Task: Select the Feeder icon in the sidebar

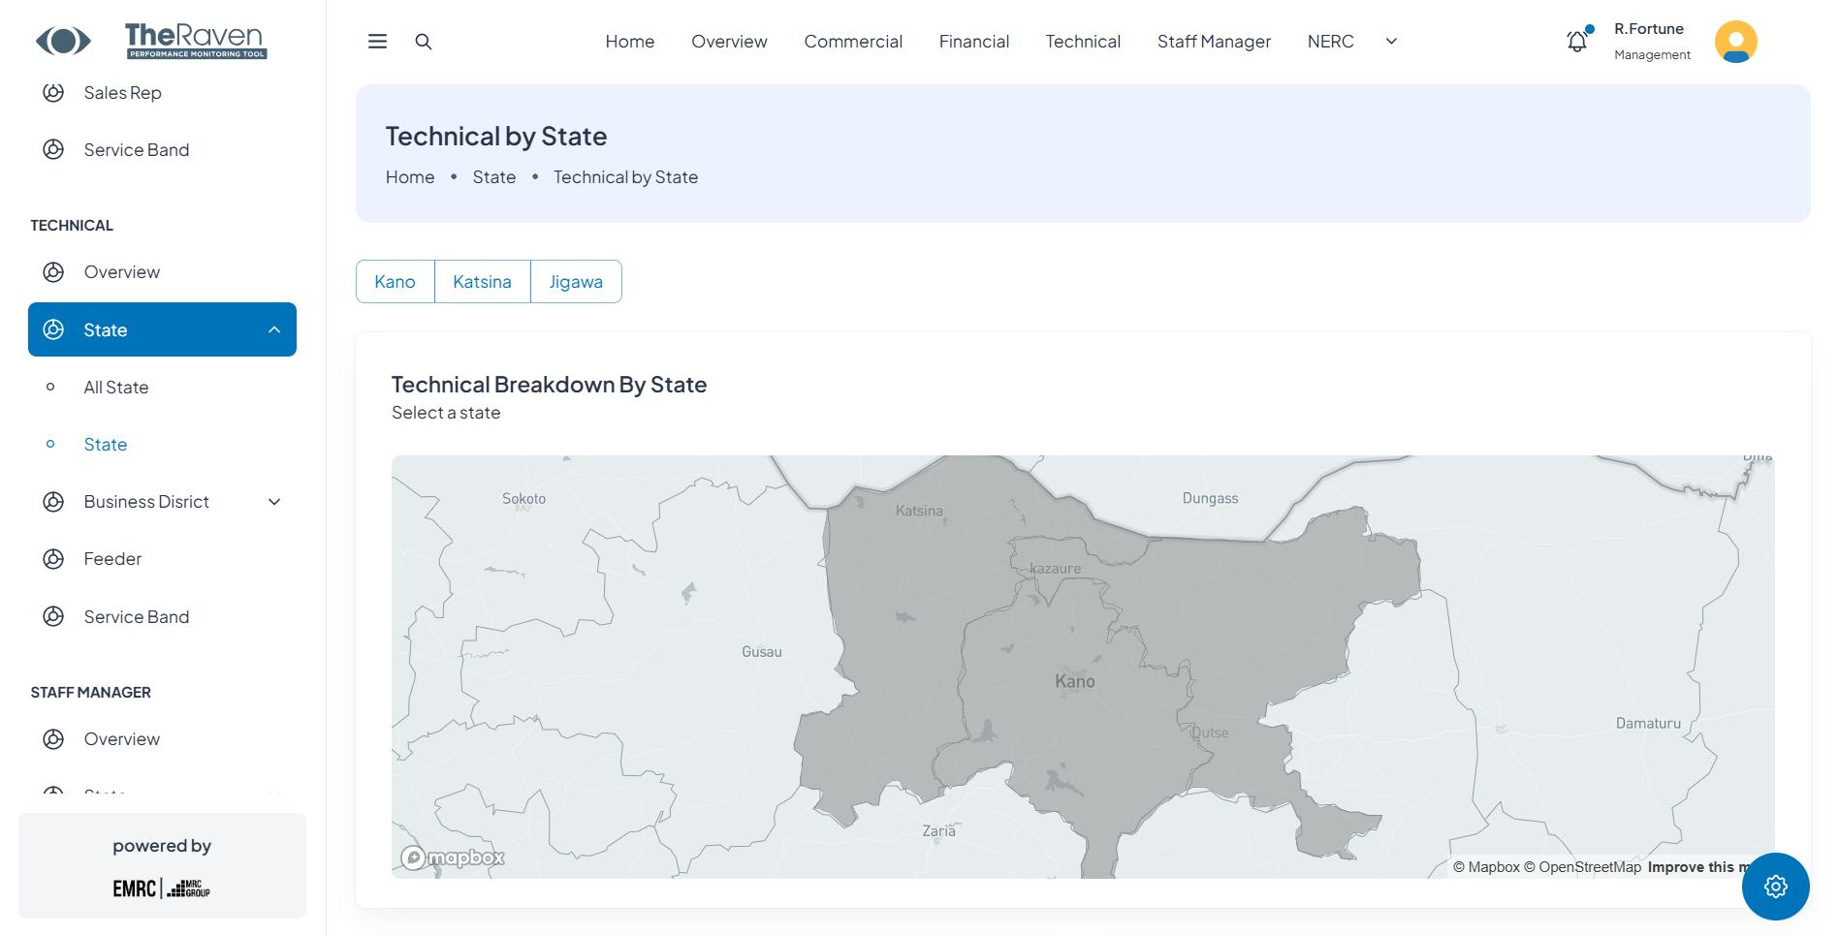Action: pyautogui.click(x=53, y=558)
